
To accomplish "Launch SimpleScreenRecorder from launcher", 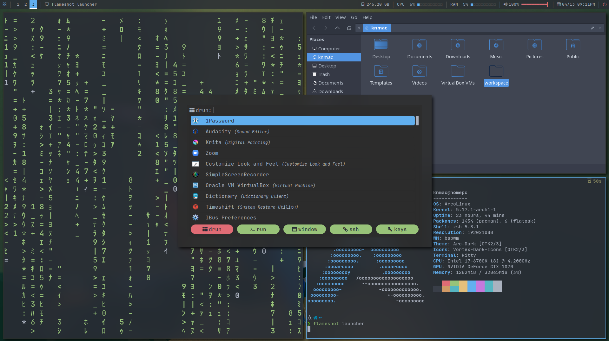I will pos(302,174).
